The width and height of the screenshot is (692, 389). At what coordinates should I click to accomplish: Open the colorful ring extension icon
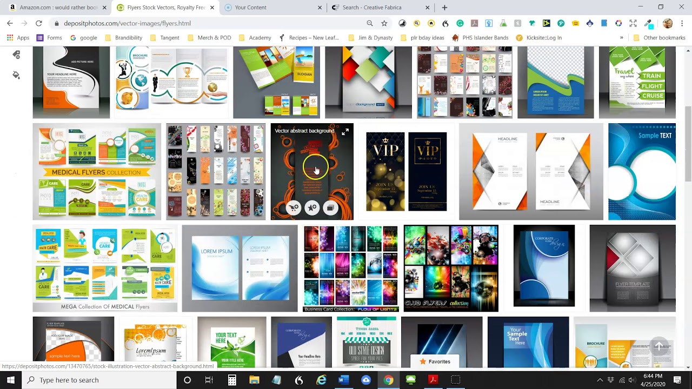[618, 23]
